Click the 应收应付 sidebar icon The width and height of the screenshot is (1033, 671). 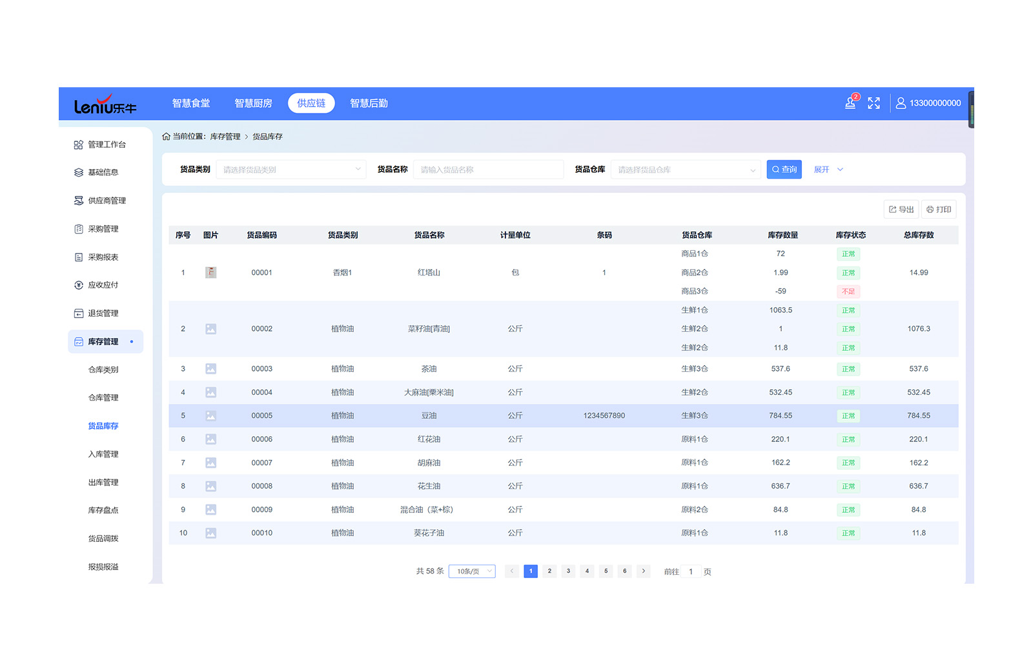79,285
